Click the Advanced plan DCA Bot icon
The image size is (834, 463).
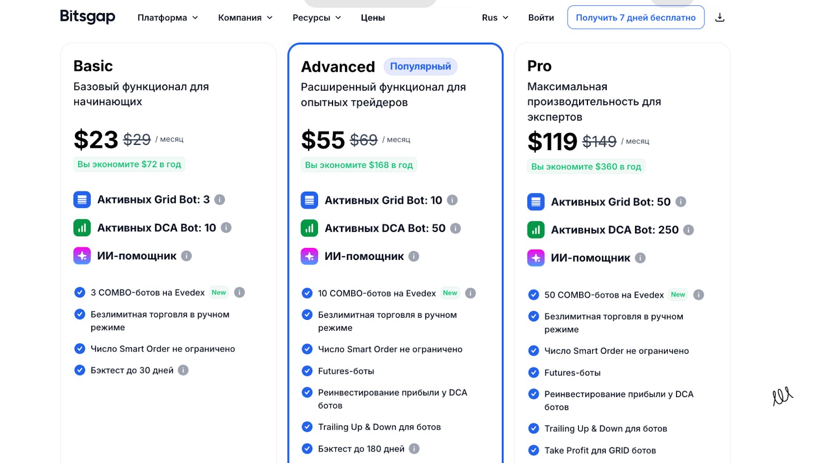(309, 228)
